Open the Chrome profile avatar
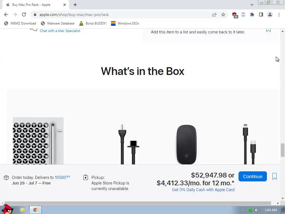 tap(270, 14)
